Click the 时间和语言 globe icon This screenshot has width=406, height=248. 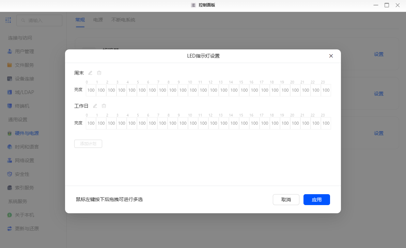coord(10,147)
